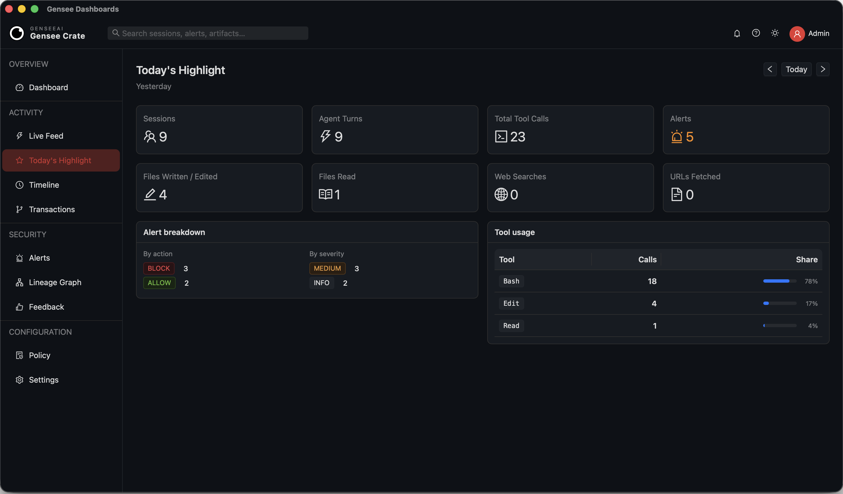Open Live Feed in the sidebar
Viewport: 843px width, 494px height.
click(x=61, y=136)
